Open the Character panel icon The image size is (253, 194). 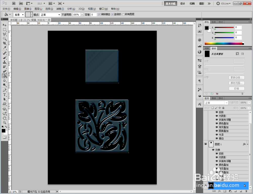200,104
